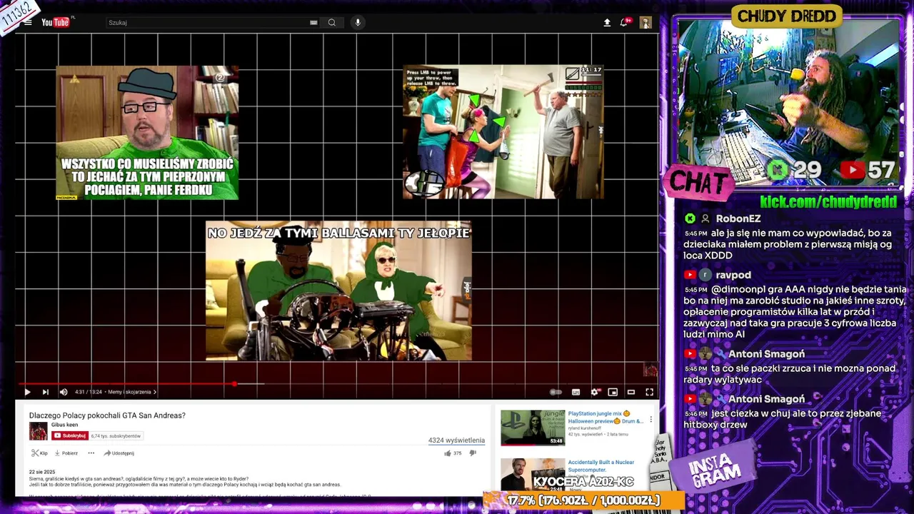Click the streamer webcam view
914x514 pixels.
pos(789,104)
